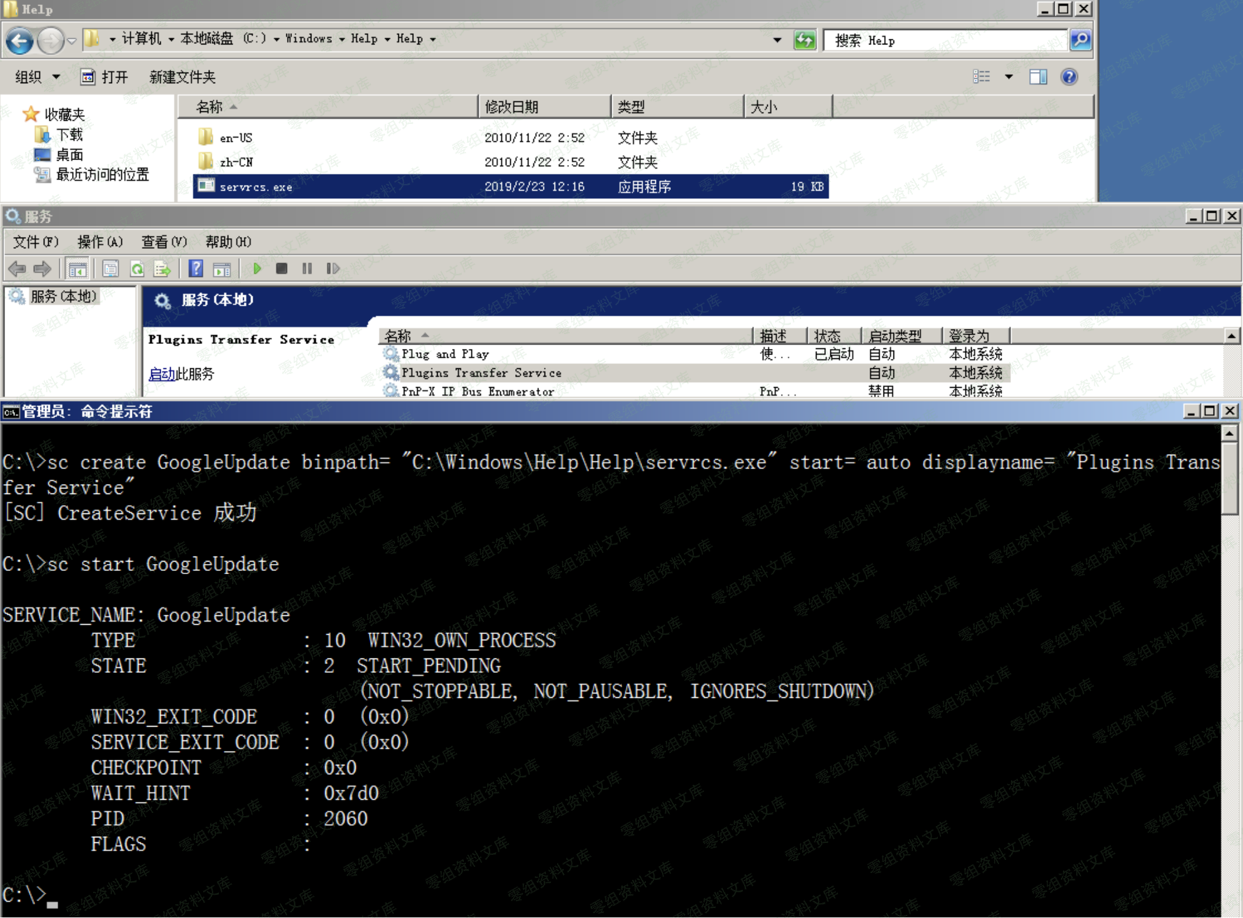Expand the address bar history dropdown
The width and height of the screenshot is (1243, 918).
777,40
